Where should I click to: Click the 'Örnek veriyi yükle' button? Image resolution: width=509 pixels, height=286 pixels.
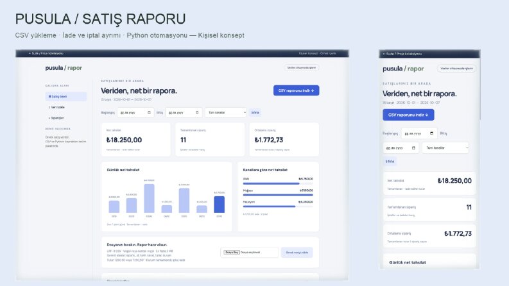[x=297, y=252]
